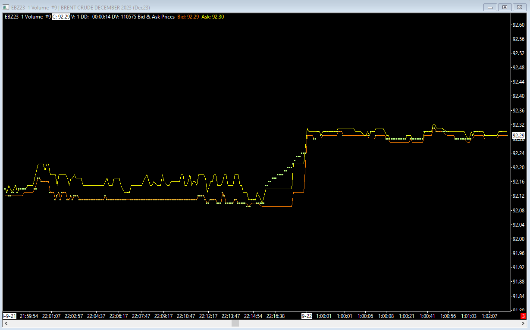The image size is (530, 330).
Task: Click the 22:04:37 time label
Action: click(x=96, y=316)
